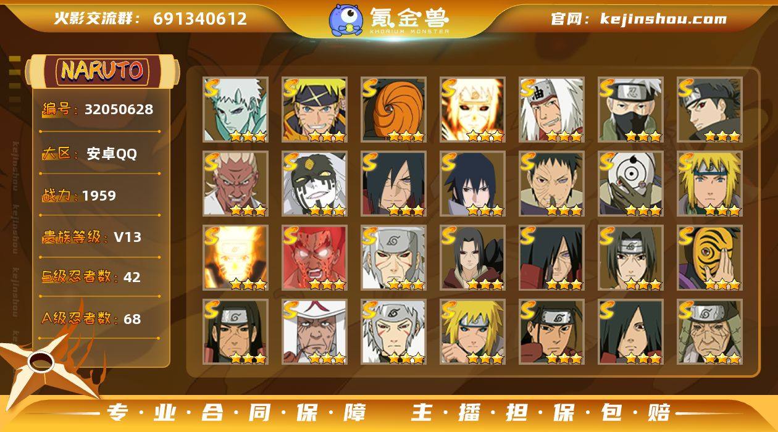Screen dimensions: 778x432
Task: Select the white ringed-mask Obito portrait
Action: click(630, 183)
